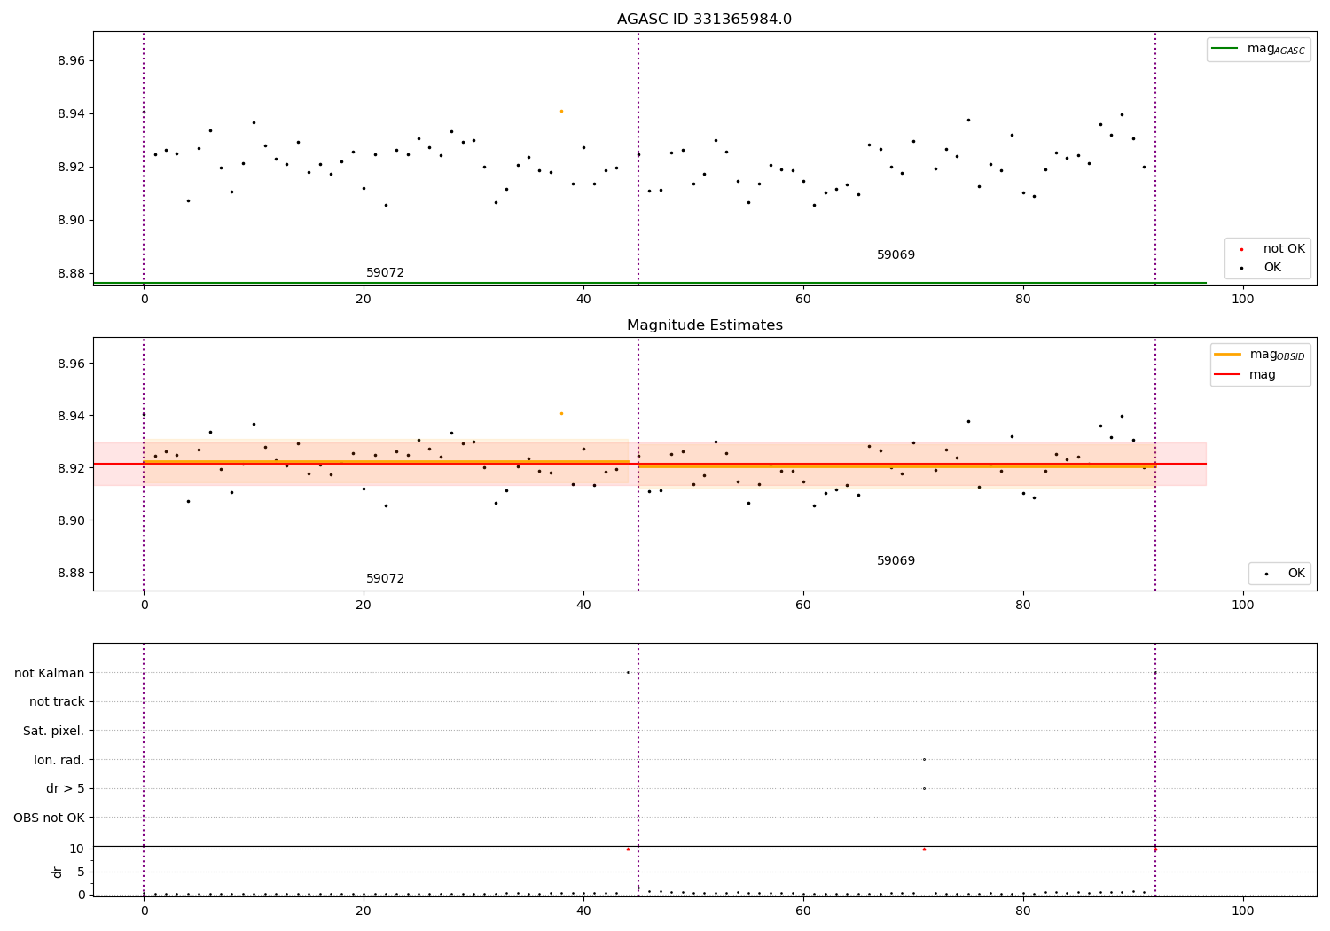Click the orange line sample beside mag OBSID
Screen dimensions: 1330x931
point(1227,355)
